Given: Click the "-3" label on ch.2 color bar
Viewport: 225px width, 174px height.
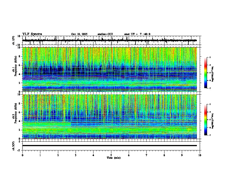Looking at the screenshot, I should pyautogui.click(x=210, y=104).
